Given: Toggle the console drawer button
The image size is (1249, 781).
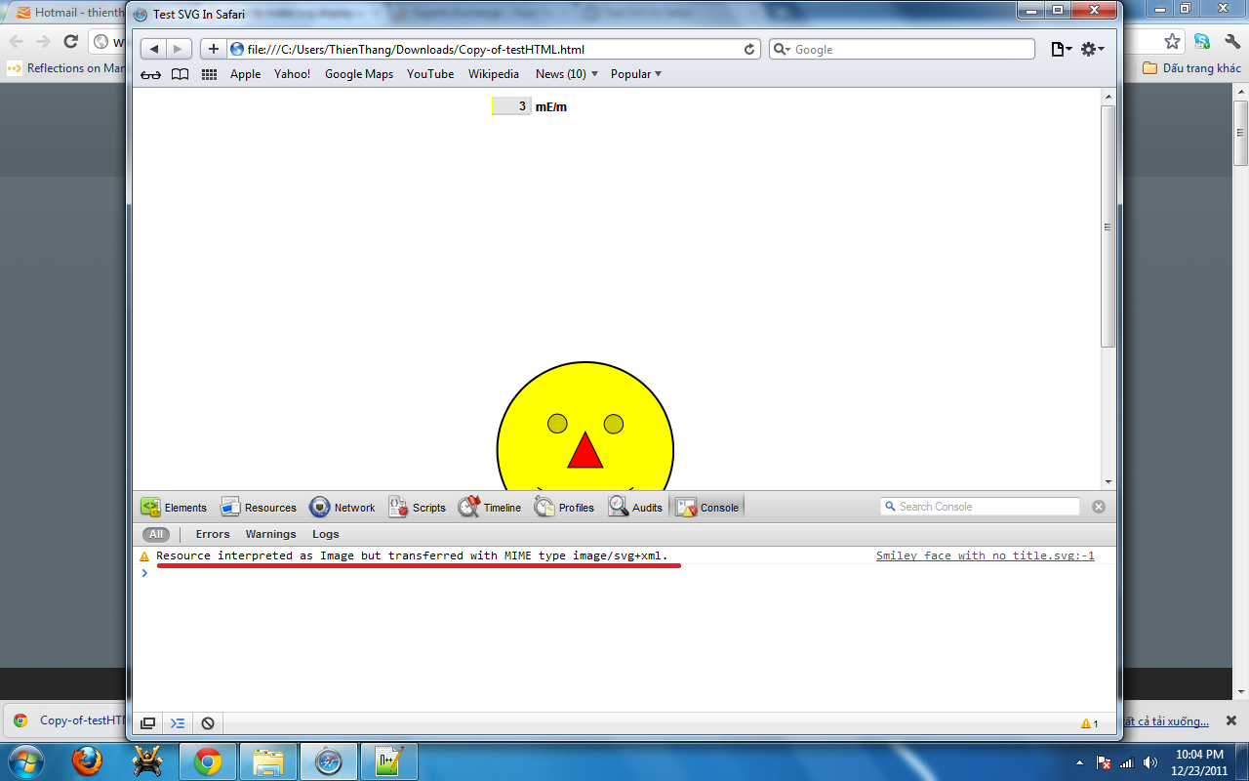Looking at the screenshot, I should click(x=178, y=723).
